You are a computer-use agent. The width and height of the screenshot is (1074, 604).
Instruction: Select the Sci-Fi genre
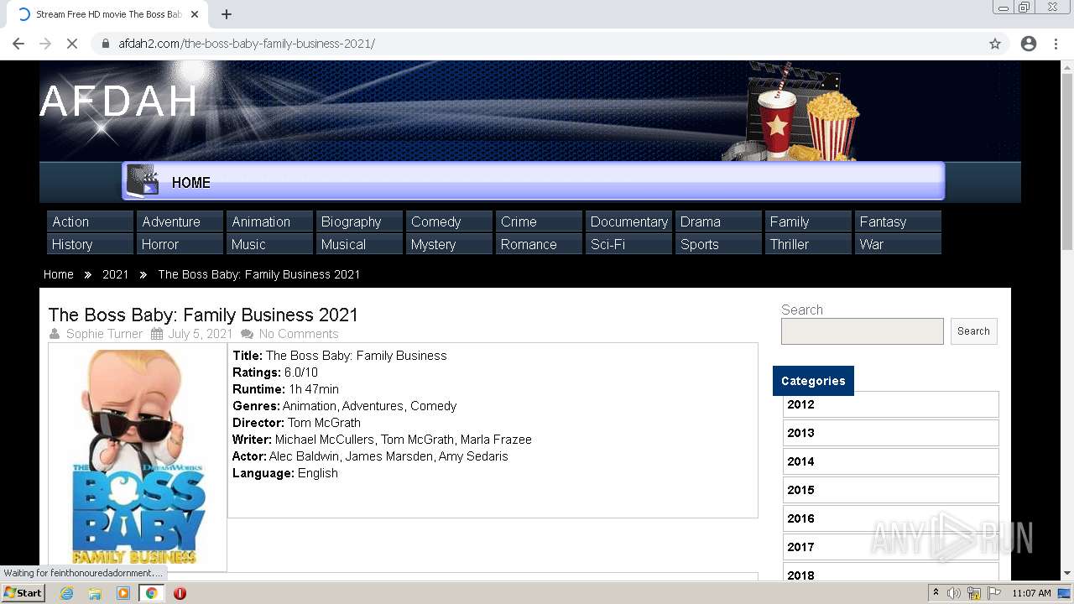click(x=629, y=244)
